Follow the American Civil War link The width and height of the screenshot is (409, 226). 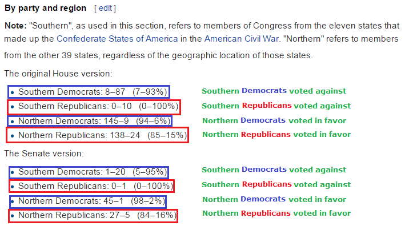[x=242, y=39]
